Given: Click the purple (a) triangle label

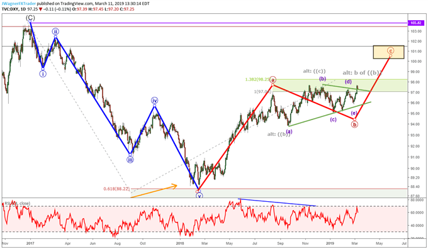Looking at the screenshot, I should tap(289, 131).
